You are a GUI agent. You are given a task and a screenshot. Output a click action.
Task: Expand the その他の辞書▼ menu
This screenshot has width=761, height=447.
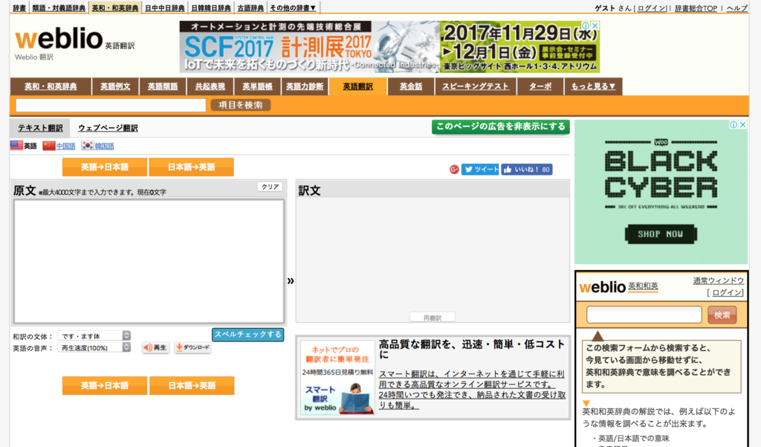(x=293, y=7)
